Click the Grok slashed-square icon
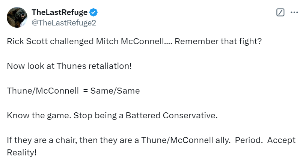 click(280, 12)
